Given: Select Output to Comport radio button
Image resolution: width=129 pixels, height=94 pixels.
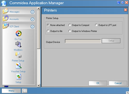Looking at the screenshot, I should pyautogui.click(x=70, y=25).
